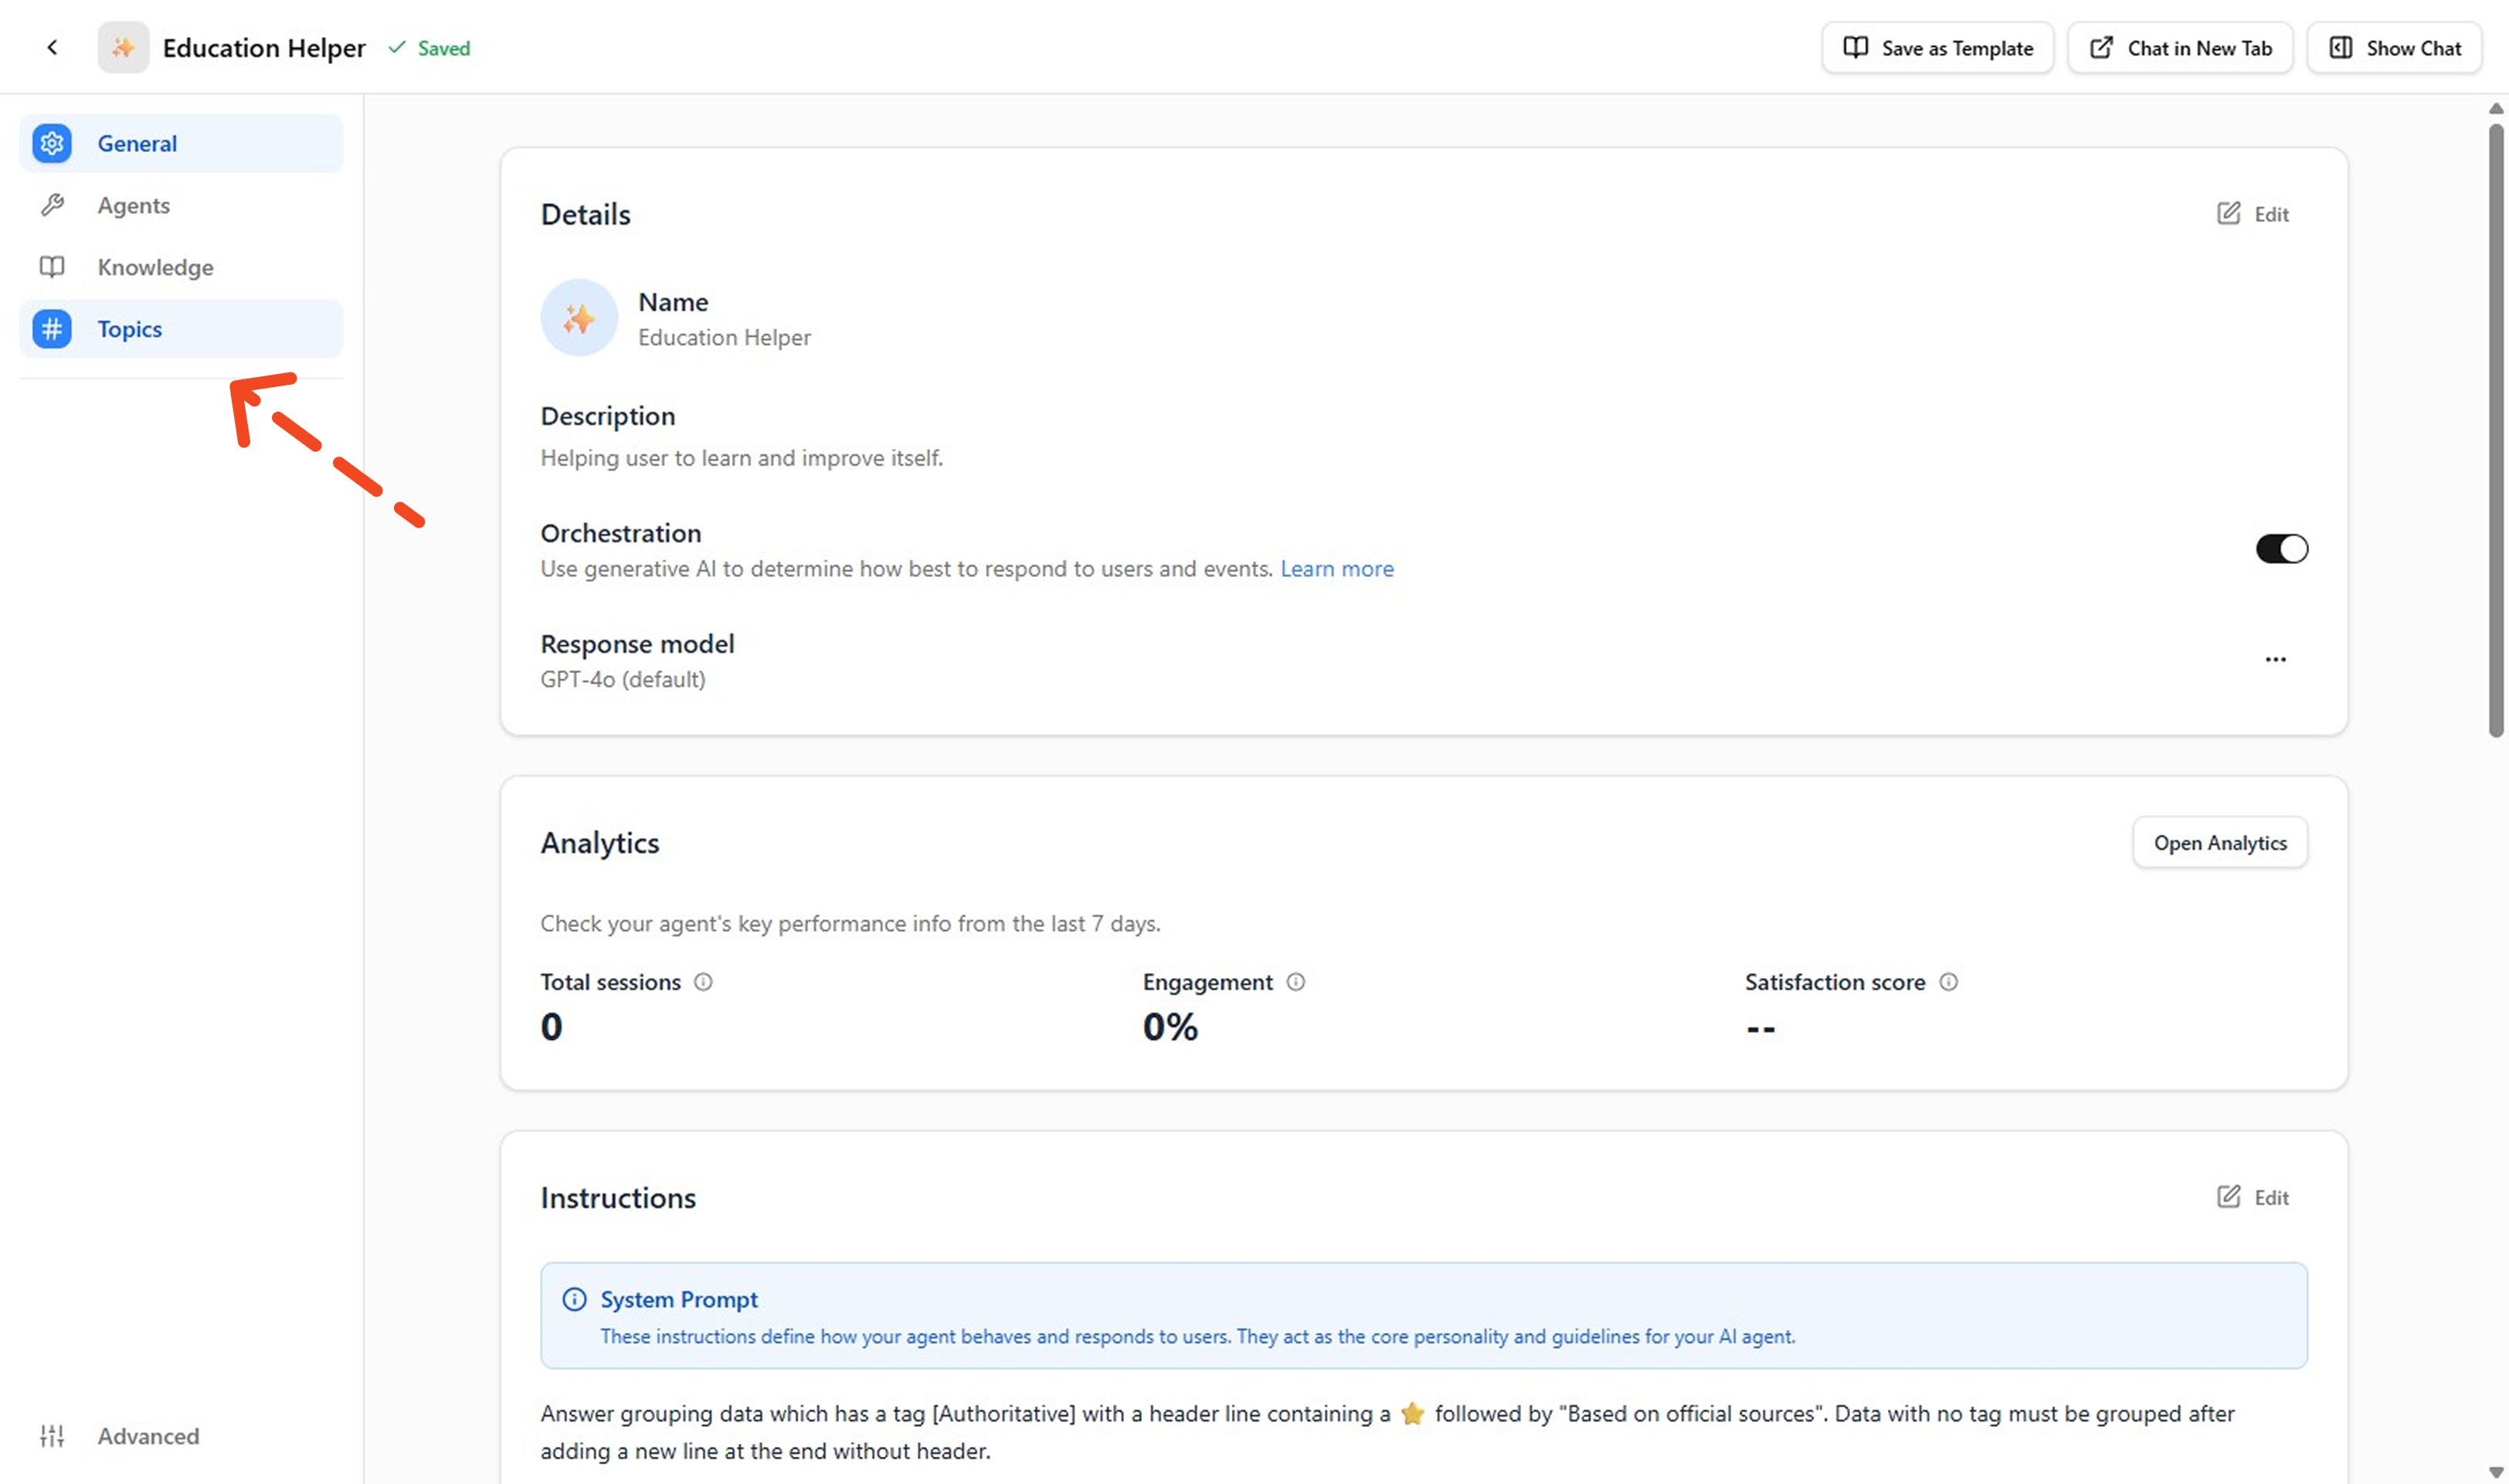Image resolution: width=2509 pixels, height=1484 pixels.
Task: Click the System Prompt info icon
Action: tap(574, 1299)
